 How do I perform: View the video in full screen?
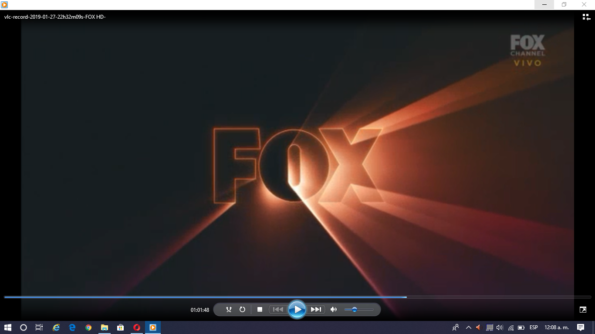coord(583,310)
